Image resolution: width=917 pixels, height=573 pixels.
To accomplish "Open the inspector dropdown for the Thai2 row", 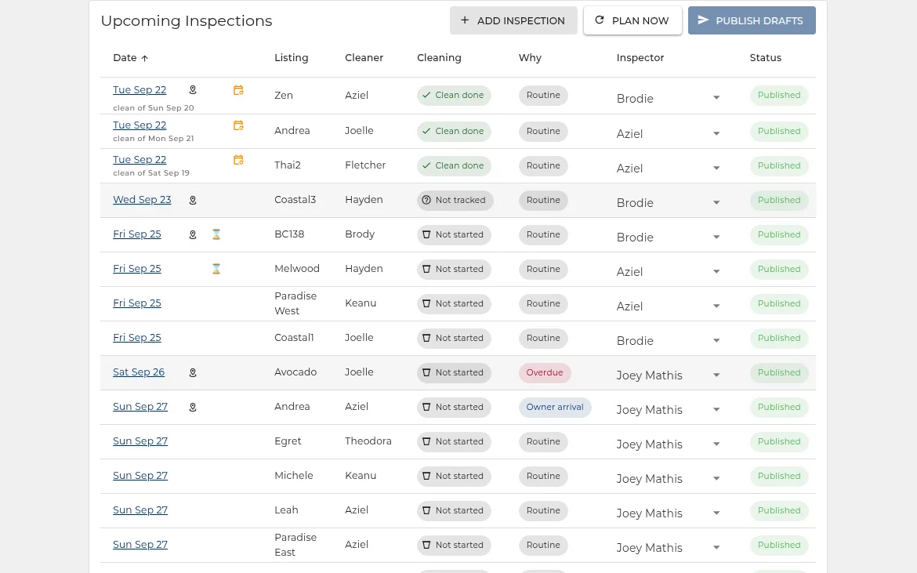I will [x=716, y=168].
